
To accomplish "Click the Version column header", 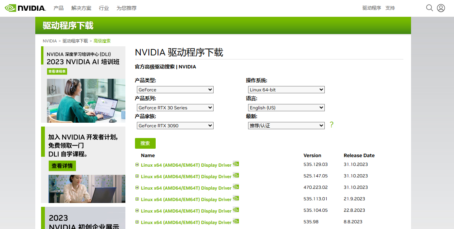I will [312, 155].
